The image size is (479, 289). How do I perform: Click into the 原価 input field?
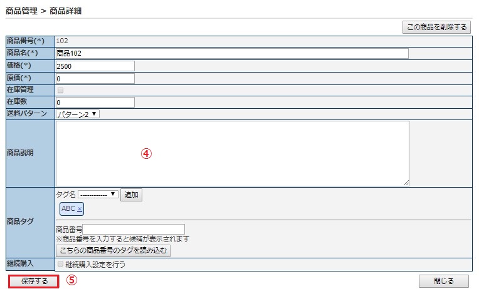coord(95,79)
